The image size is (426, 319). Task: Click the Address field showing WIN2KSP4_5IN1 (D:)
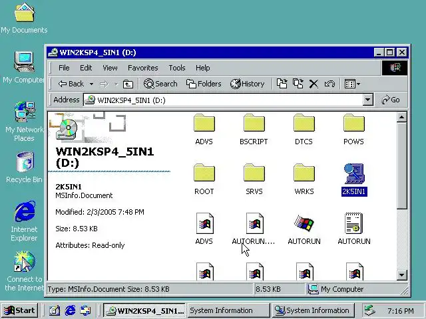click(x=223, y=100)
